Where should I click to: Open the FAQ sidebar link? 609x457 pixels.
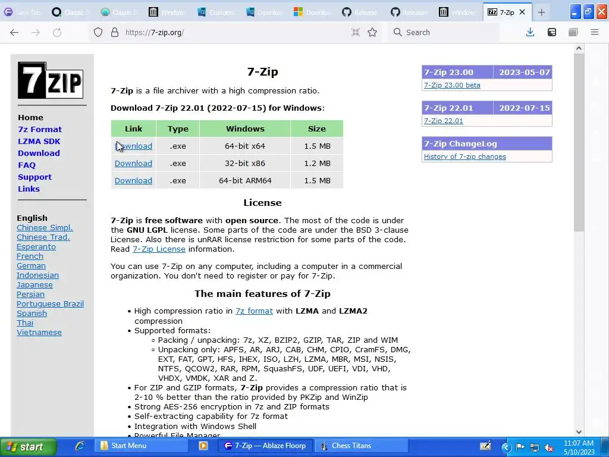coord(26,165)
